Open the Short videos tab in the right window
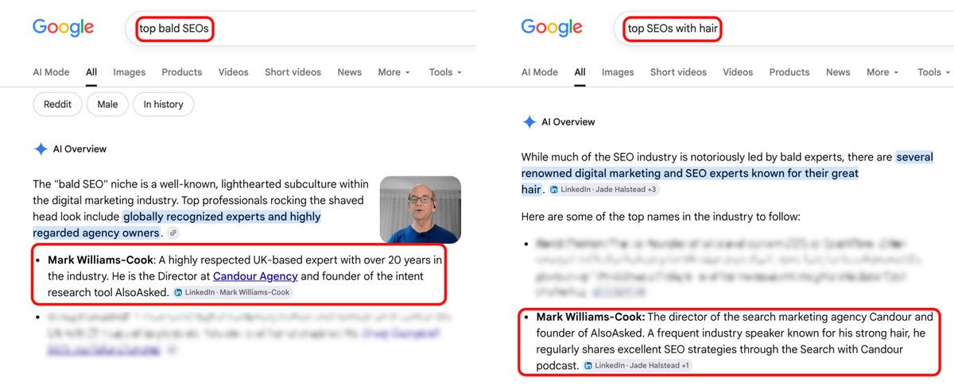954x385 pixels. click(x=678, y=72)
